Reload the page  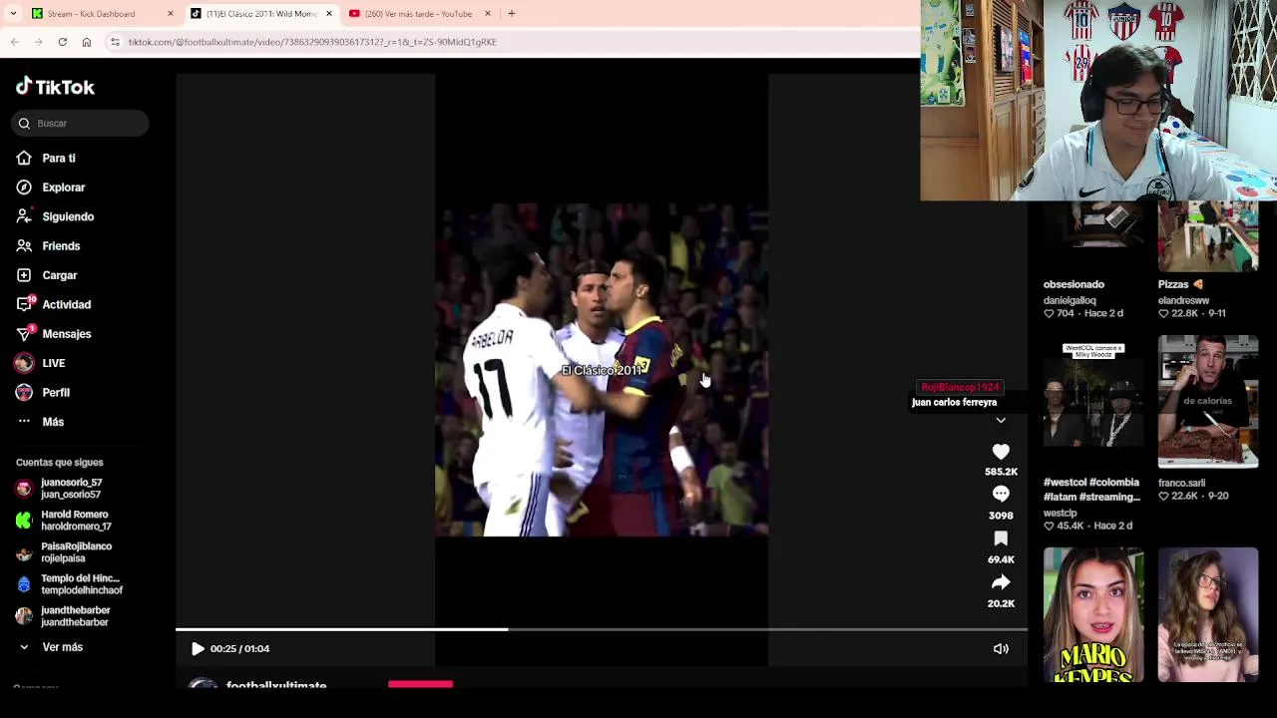62,42
